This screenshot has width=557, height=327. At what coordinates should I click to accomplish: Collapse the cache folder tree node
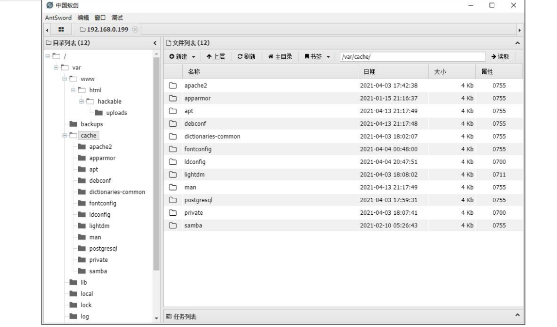click(x=64, y=136)
